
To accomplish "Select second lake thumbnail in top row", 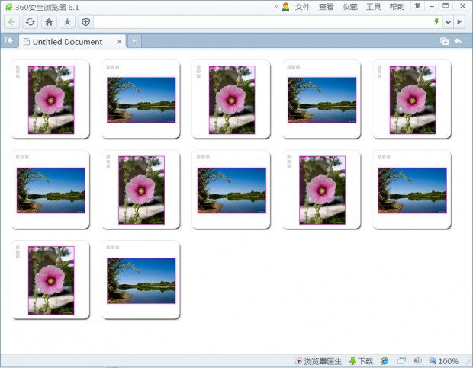I will tap(322, 100).
